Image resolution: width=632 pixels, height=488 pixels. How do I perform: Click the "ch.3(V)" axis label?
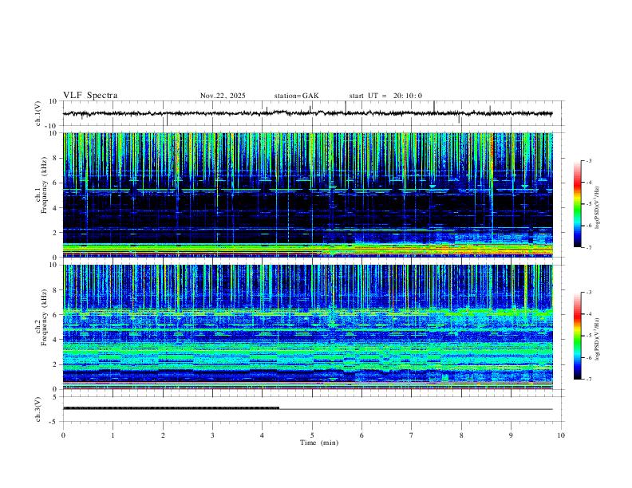pos(38,410)
